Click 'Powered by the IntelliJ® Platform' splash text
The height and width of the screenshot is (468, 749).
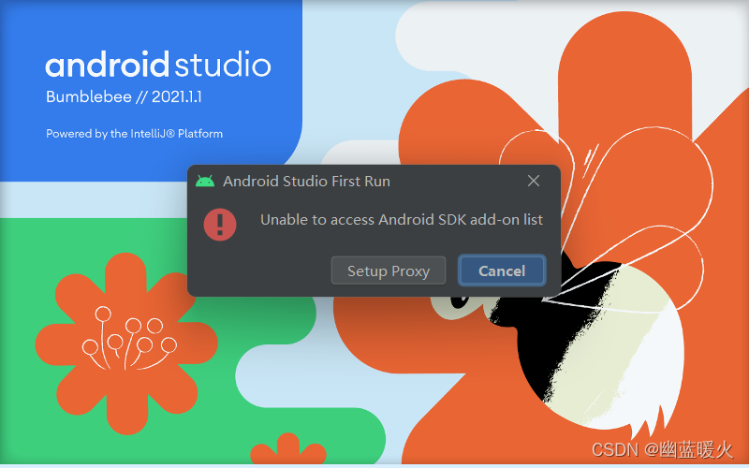[x=134, y=134]
